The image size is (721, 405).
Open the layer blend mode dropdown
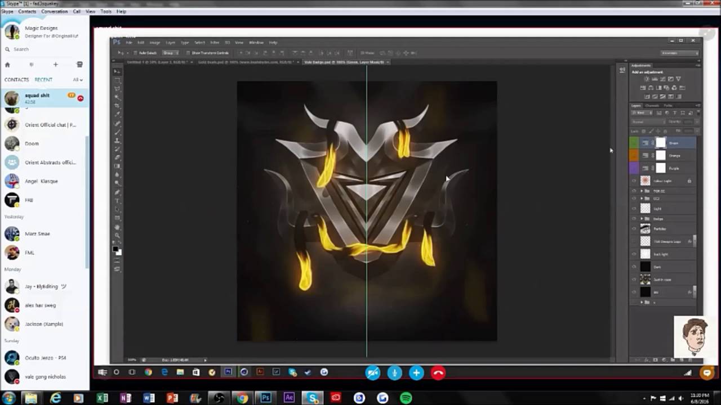[648, 121]
